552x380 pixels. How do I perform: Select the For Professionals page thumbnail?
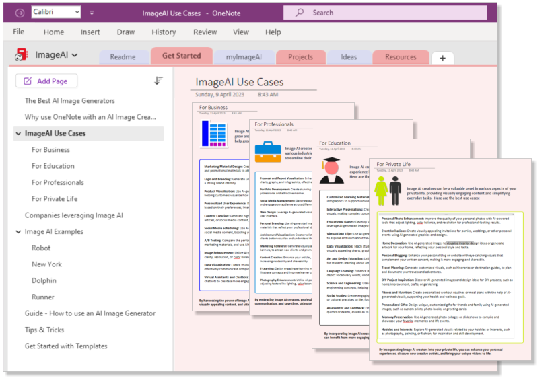coord(281,217)
